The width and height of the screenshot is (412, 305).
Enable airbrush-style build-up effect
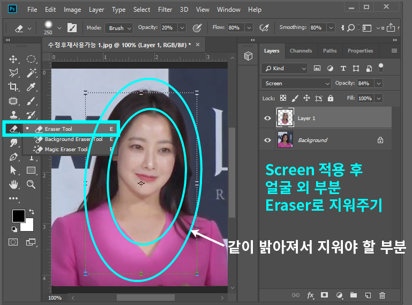(x=264, y=28)
